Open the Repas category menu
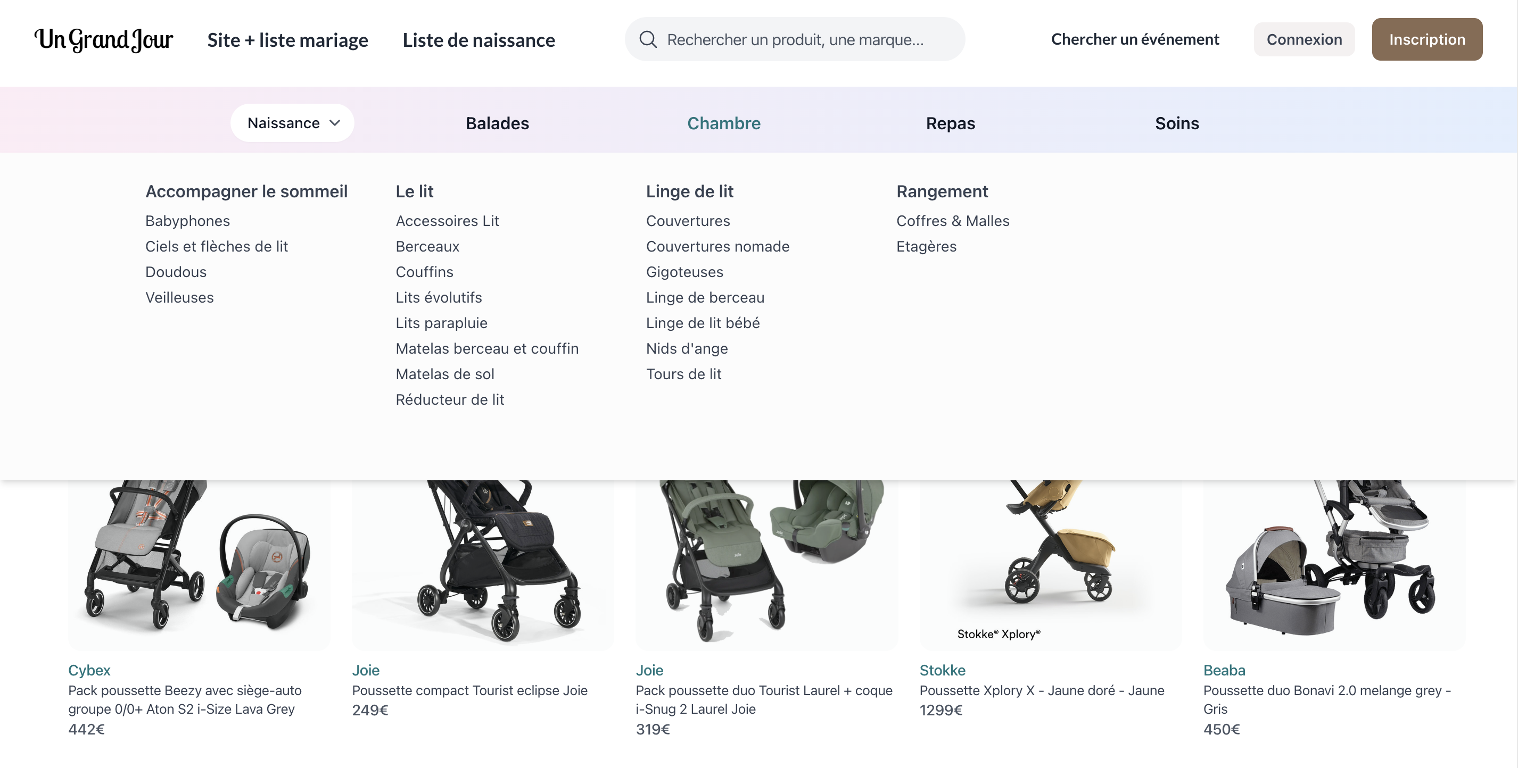 point(950,123)
